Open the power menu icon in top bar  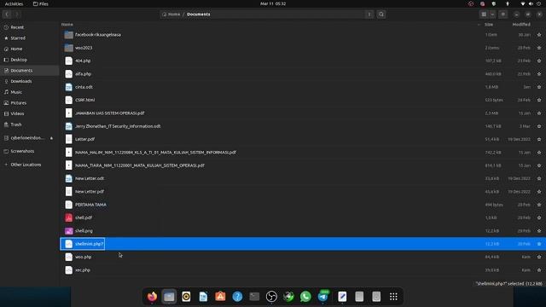point(539,3)
